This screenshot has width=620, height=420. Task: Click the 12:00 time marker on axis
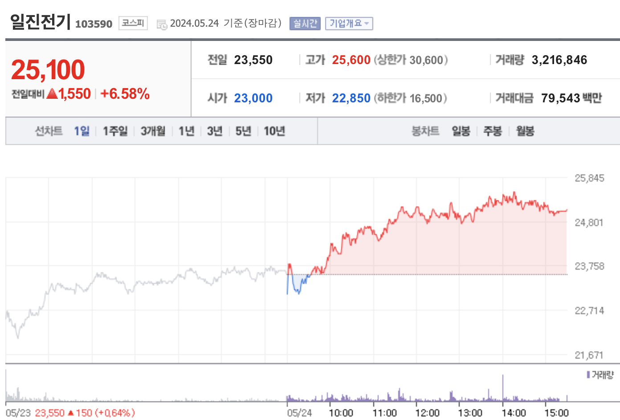(427, 413)
